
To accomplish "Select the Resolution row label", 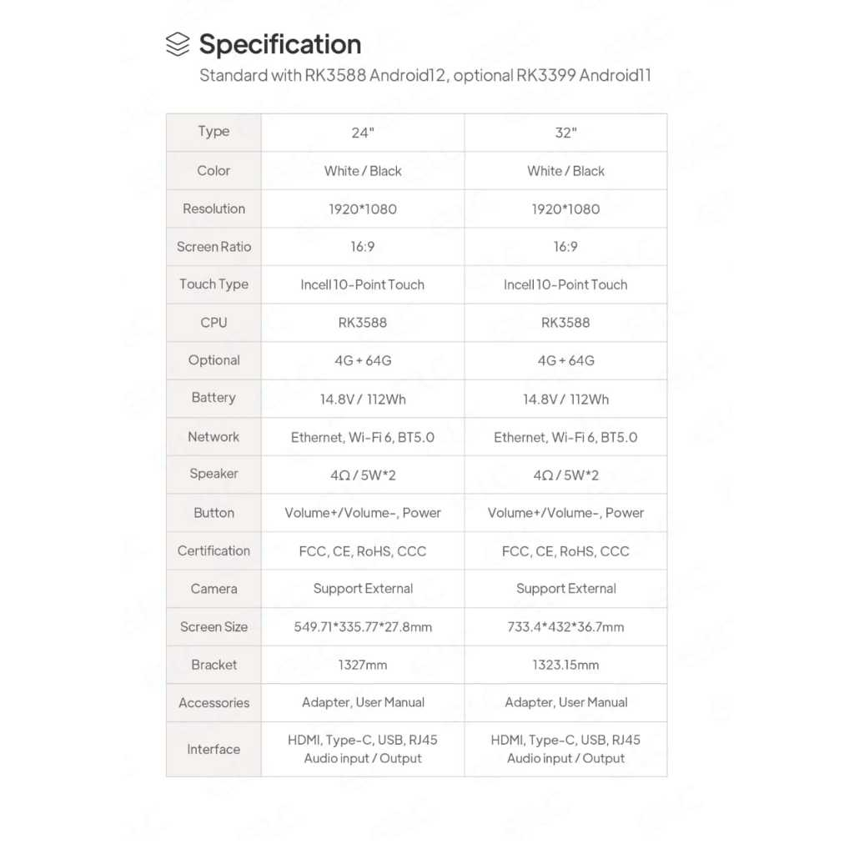I will coord(213,208).
